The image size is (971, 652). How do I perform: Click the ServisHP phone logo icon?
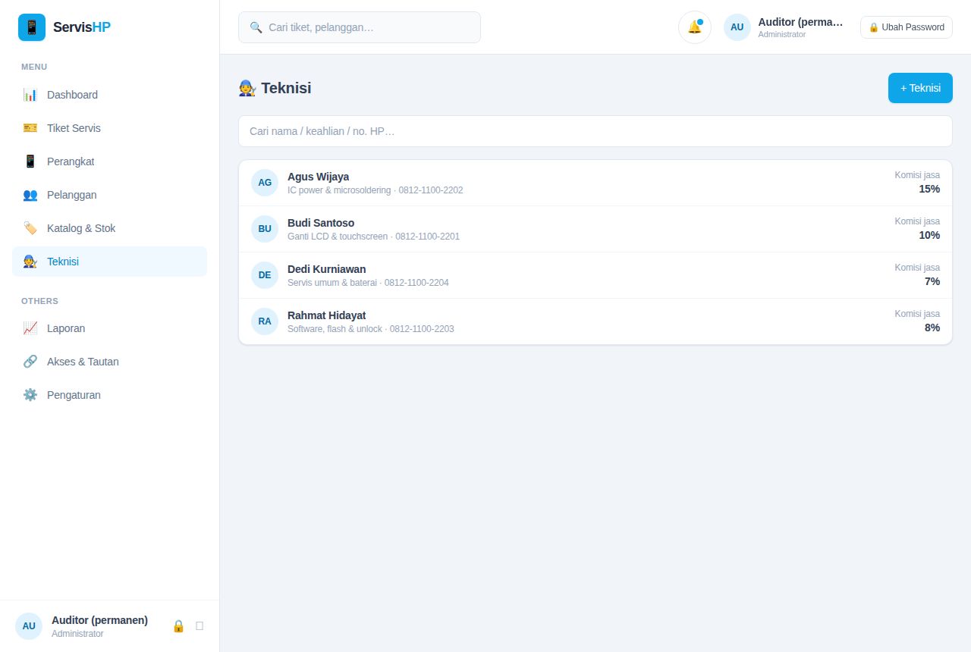pyautogui.click(x=32, y=27)
